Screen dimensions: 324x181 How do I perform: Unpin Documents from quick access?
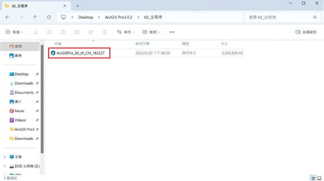37,92
